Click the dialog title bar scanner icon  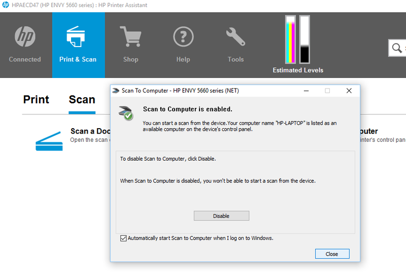tap(116, 91)
